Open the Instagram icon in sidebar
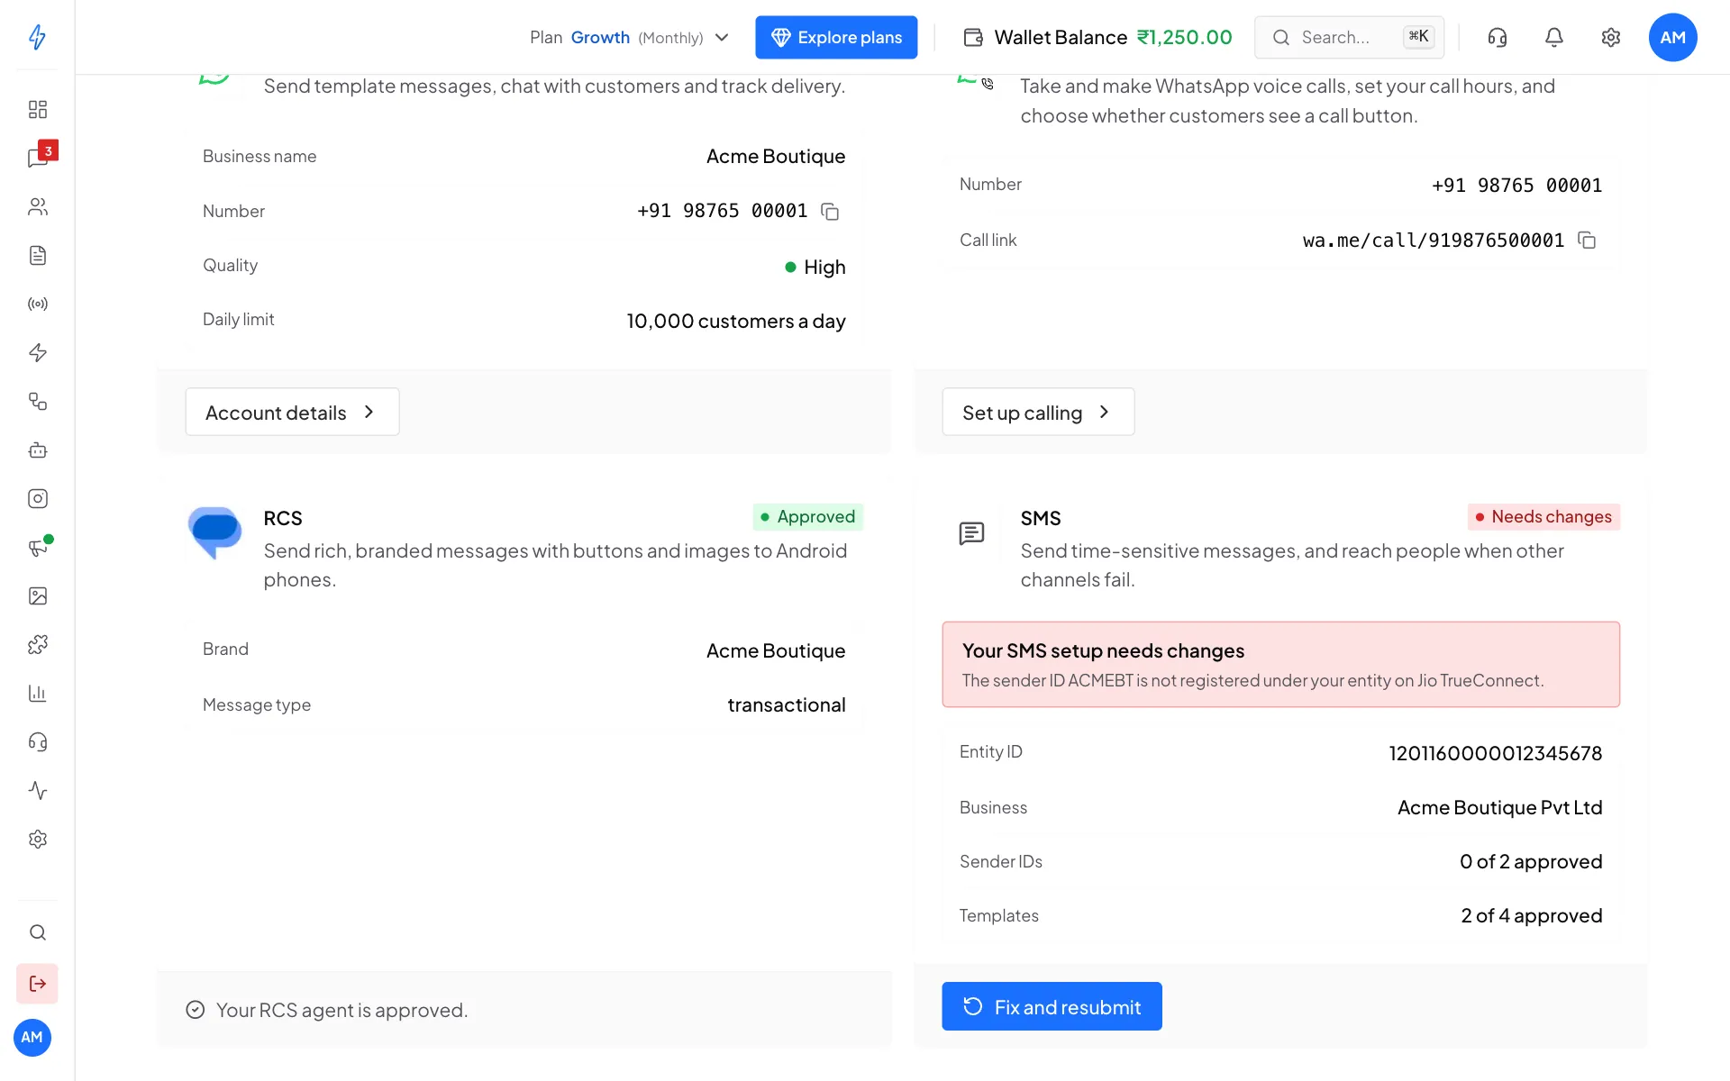Viewport: 1730px width, 1081px height. tap(37, 498)
